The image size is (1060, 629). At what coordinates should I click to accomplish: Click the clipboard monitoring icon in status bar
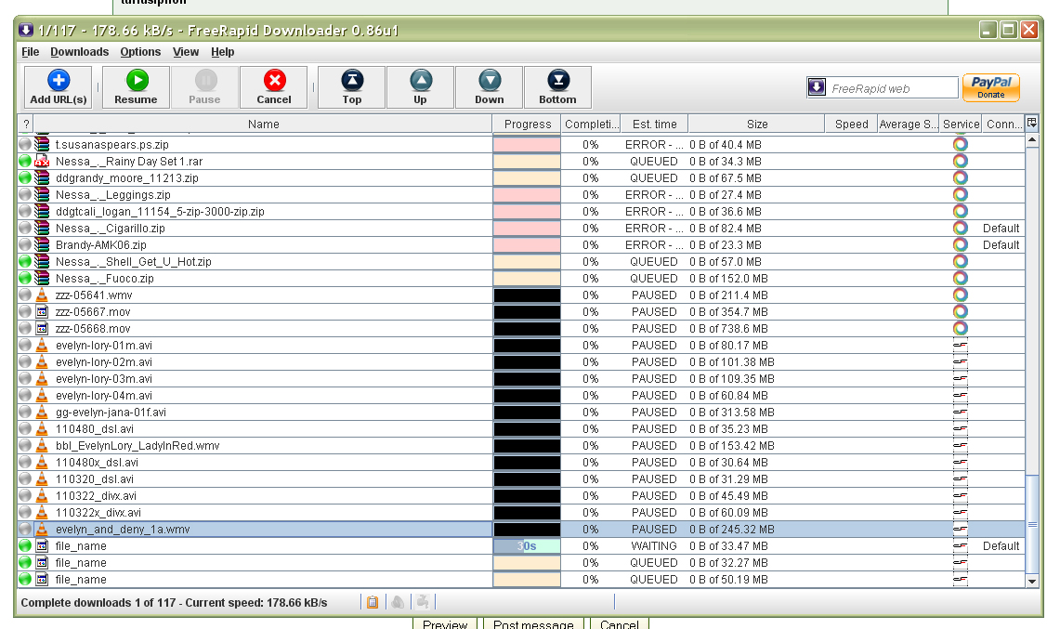click(x=373, y=602)
